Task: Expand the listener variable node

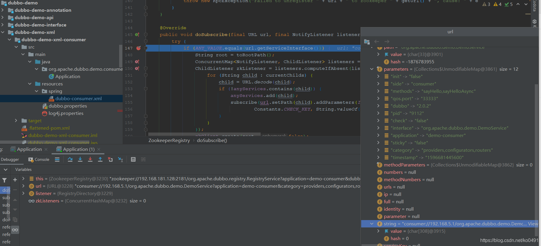Action: point(23,193)
